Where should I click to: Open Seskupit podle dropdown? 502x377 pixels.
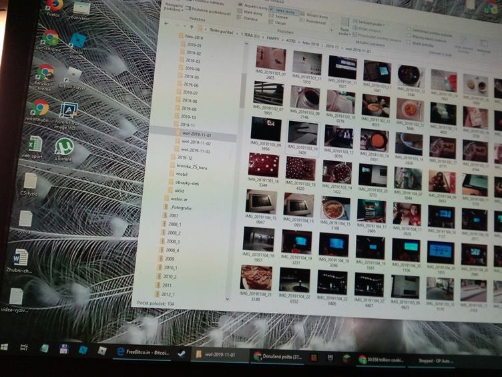pyautogui.click(x=368, y=23)
